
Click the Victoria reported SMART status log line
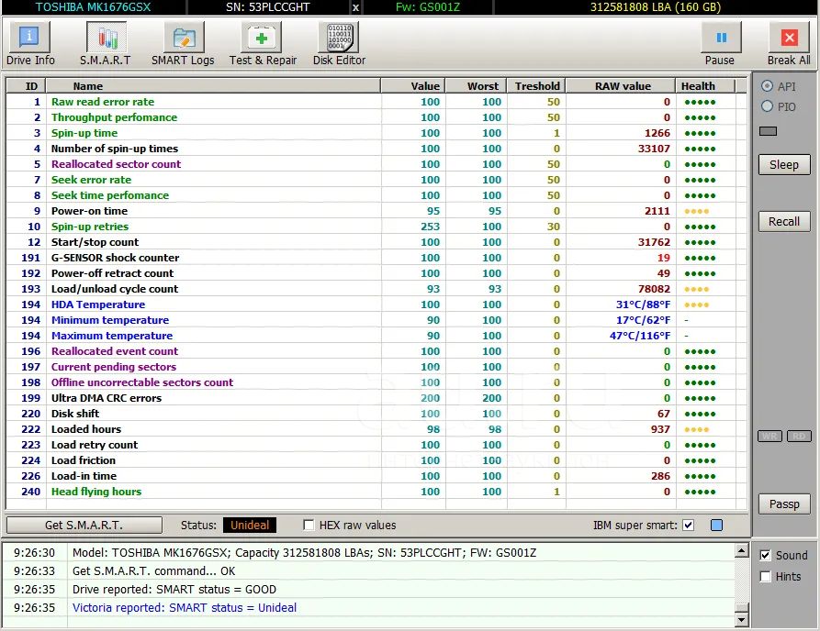pos(185,607)
